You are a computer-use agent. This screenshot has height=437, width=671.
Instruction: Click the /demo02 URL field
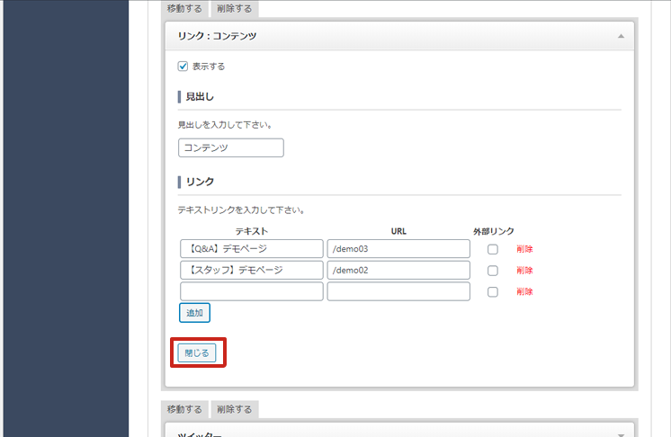398,271
